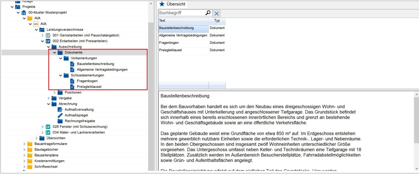Select Preisgleiklausel row in the table
The height and width of the screenshot is (174, 419).
pos(192,50)
